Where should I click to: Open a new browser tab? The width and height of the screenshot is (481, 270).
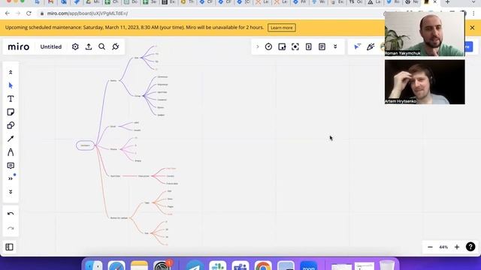(x=448, y=2)
